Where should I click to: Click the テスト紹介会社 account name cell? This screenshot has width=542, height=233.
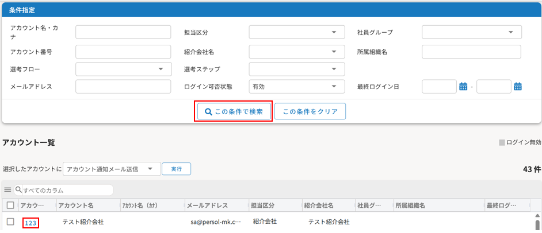tap(83, 222)
